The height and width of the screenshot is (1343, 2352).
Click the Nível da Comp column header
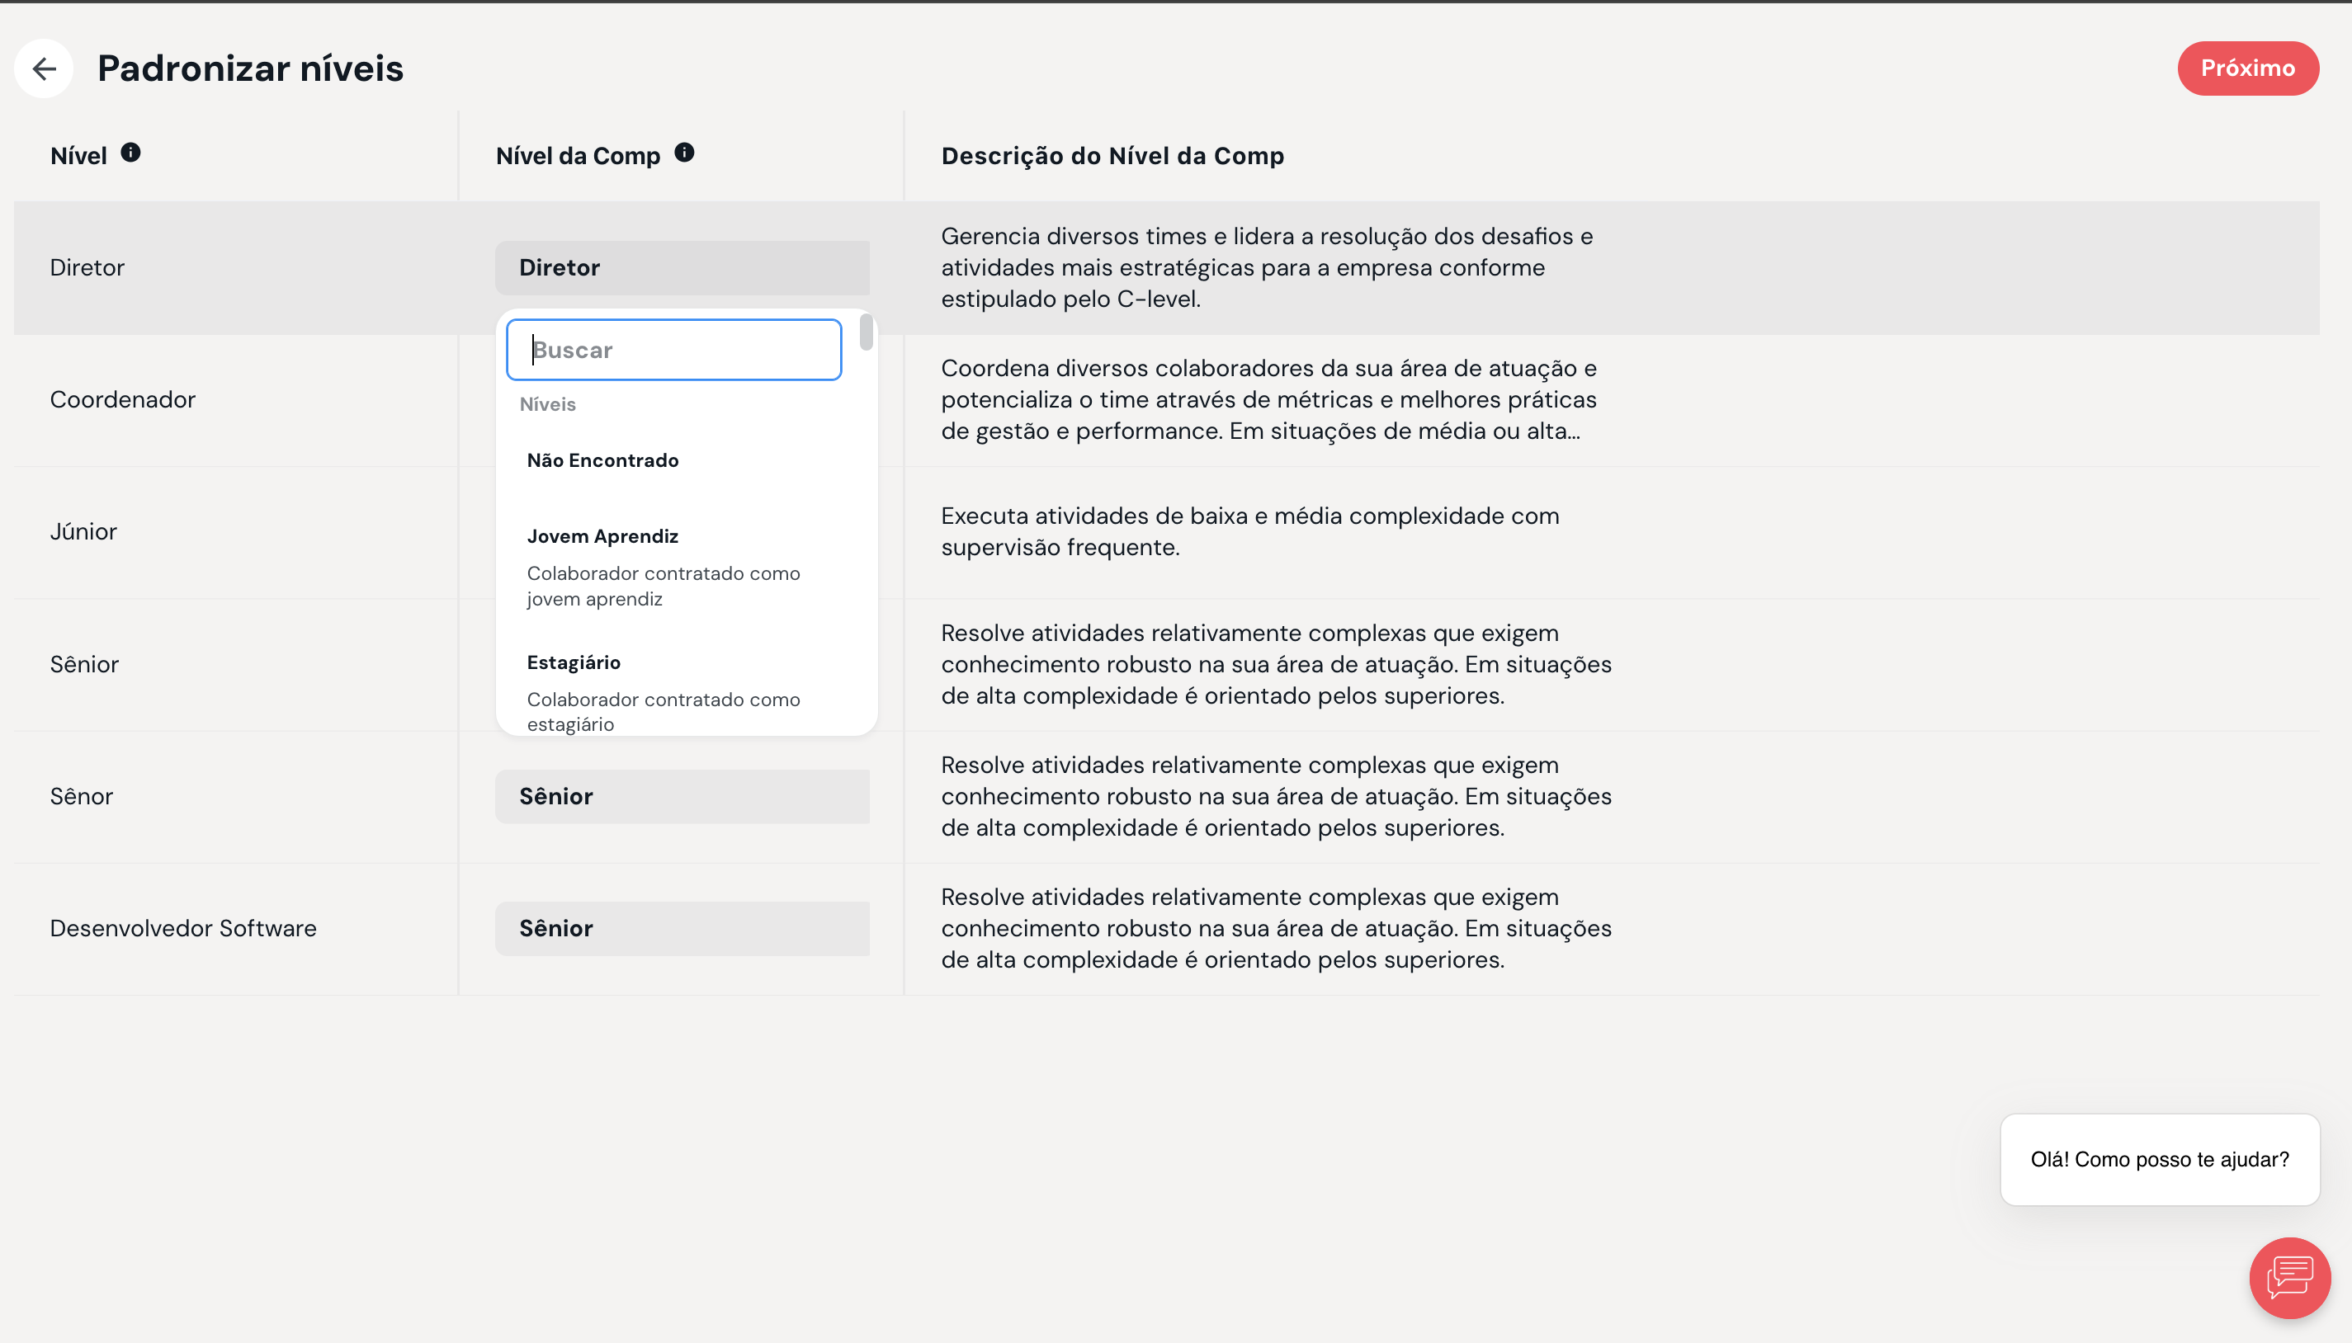(x=578, y=156)
